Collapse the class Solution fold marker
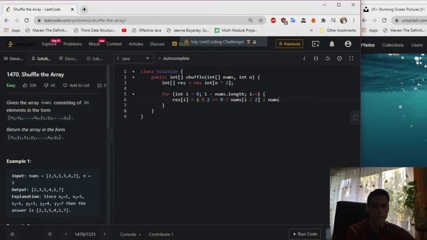The image size is (427, 240). pyautogui.click(x=133, y=71)
